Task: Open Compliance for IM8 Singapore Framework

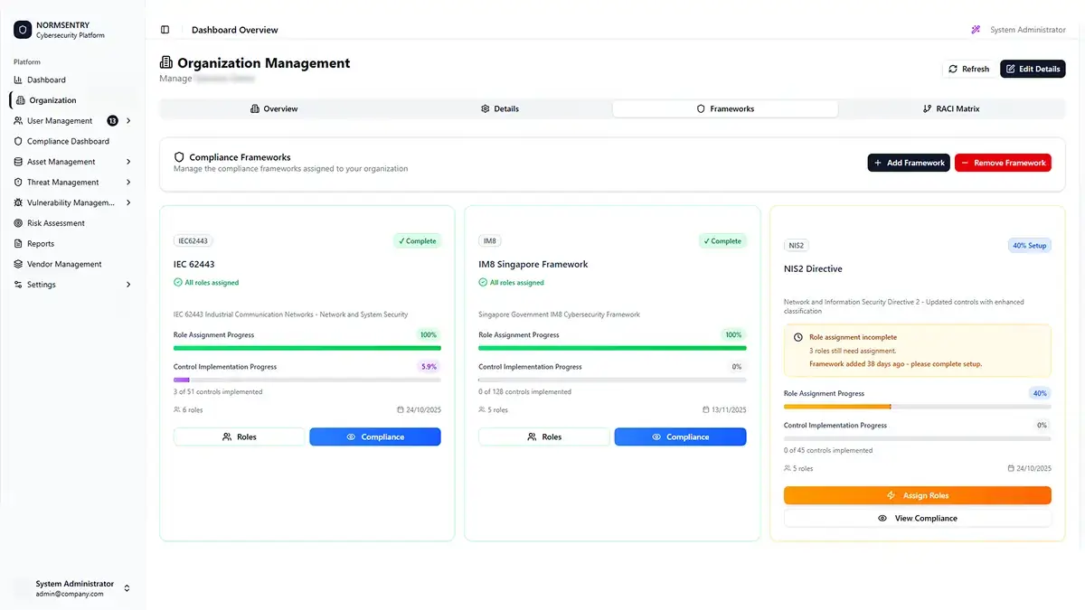Action: click(680, 436)
